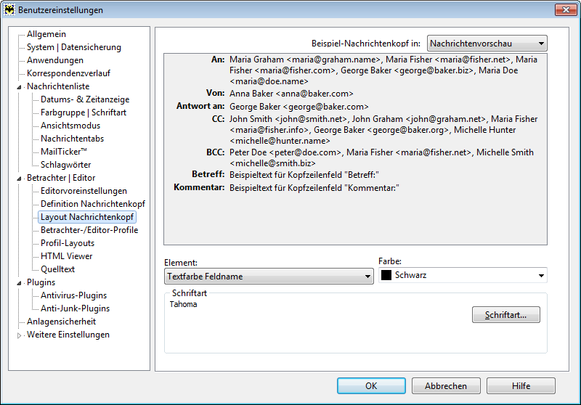Collapse the Betrachter | Editor node

pos(19,179)
